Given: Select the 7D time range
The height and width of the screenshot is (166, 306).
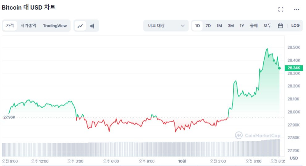Looking at the screenshot, I should pos(208,26).
